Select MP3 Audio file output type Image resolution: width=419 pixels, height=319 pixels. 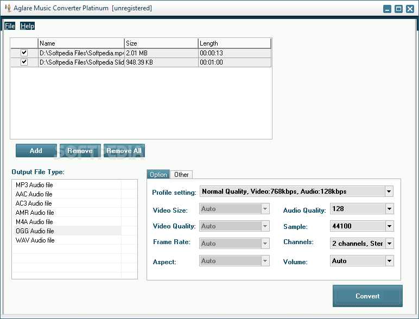[x=67, y=184]
